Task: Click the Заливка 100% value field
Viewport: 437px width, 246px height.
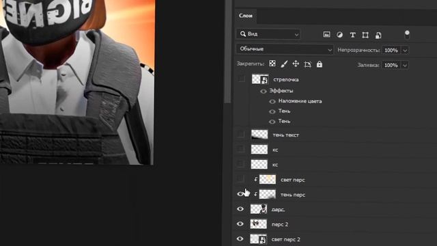Action: click(x=391, y=66)
